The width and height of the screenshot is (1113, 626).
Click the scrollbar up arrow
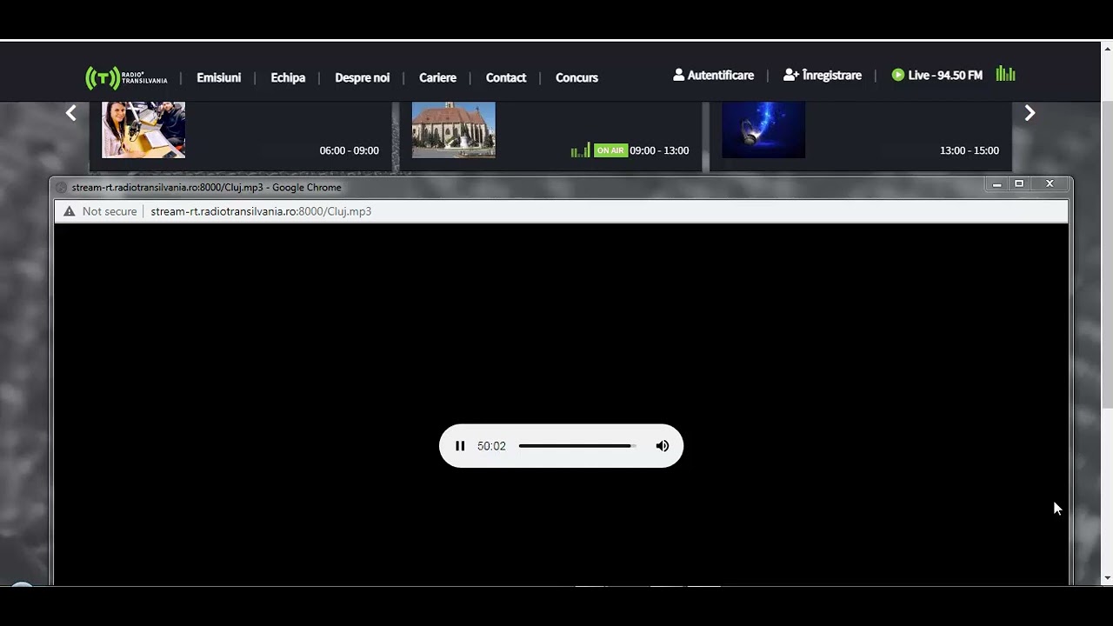[x=1107, y=47]
